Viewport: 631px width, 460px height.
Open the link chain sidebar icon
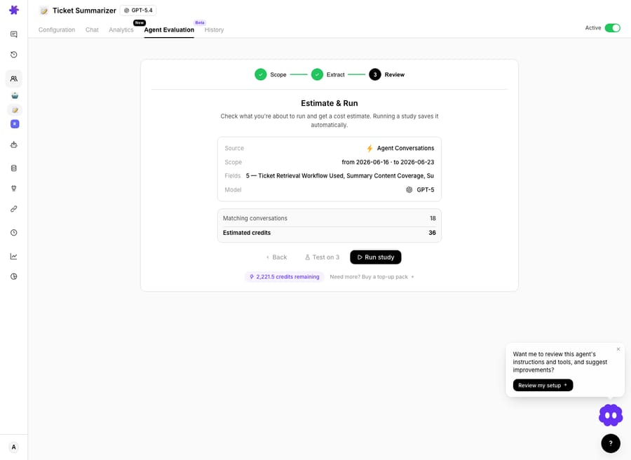click(14, 209)
